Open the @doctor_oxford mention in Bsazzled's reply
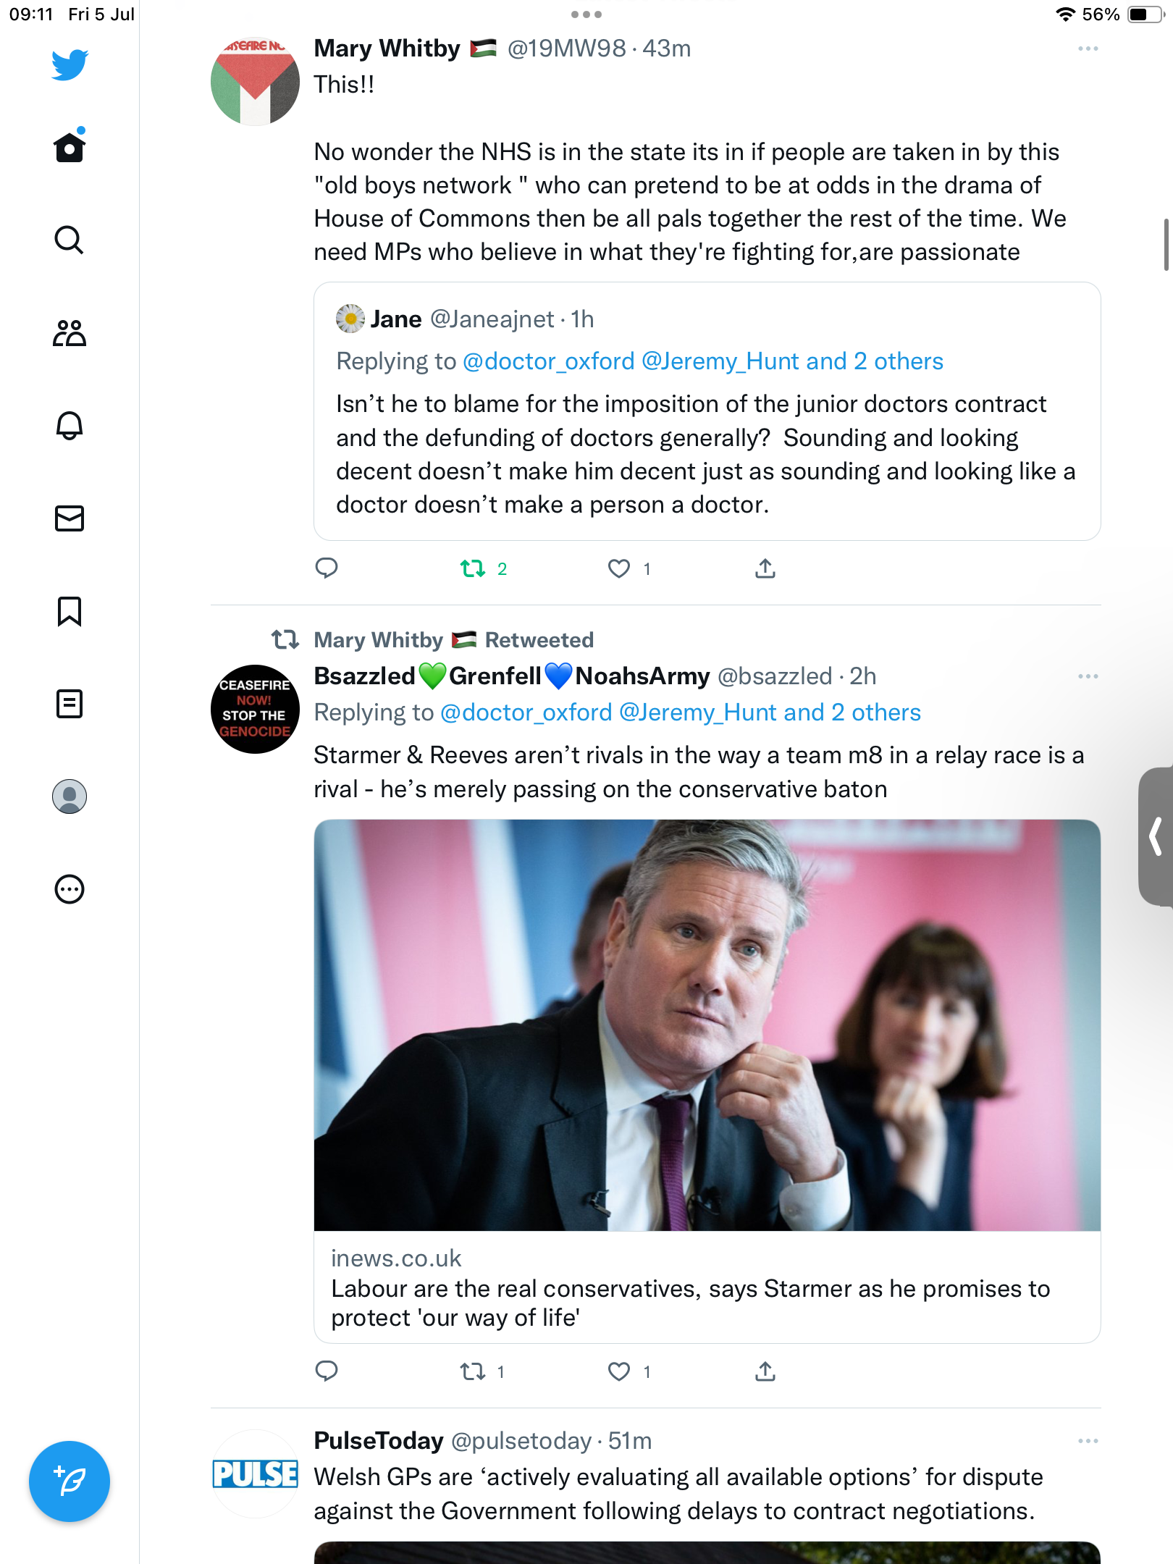Viewport: 1173px width, 1564px height. coord(526,712)
